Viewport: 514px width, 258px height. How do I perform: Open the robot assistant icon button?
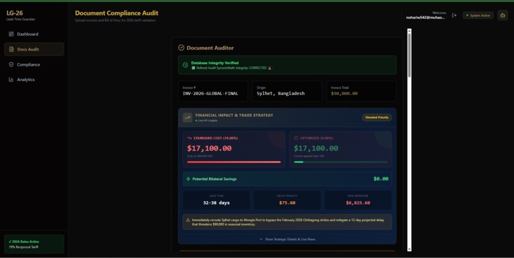(503, 15)
